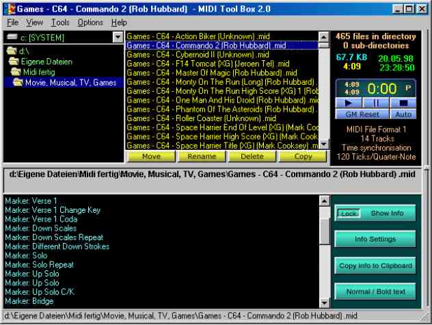Click the Marker: Verse 1 line
The width and height of the screenshot is (432, 325).
click(x=31, y=201)
